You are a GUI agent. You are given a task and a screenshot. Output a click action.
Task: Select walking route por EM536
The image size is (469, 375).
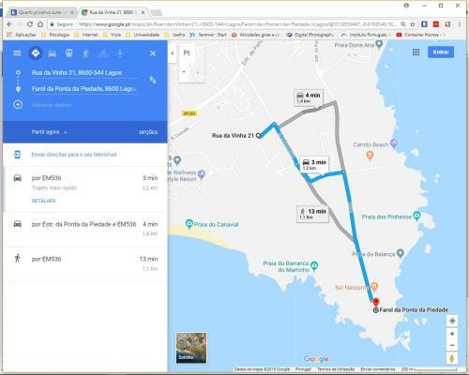click(x=85, y=264)
